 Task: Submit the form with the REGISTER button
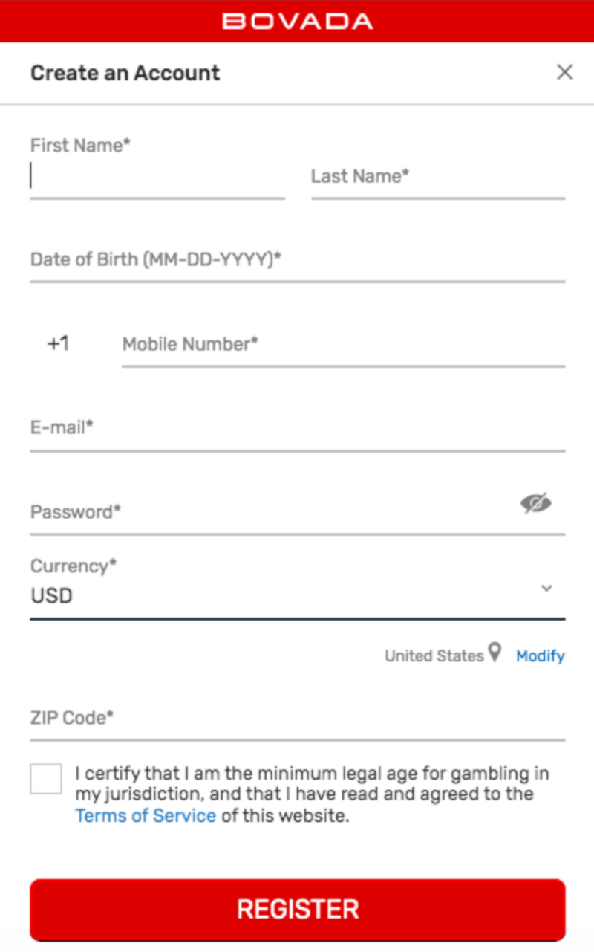tap(298, 910)
